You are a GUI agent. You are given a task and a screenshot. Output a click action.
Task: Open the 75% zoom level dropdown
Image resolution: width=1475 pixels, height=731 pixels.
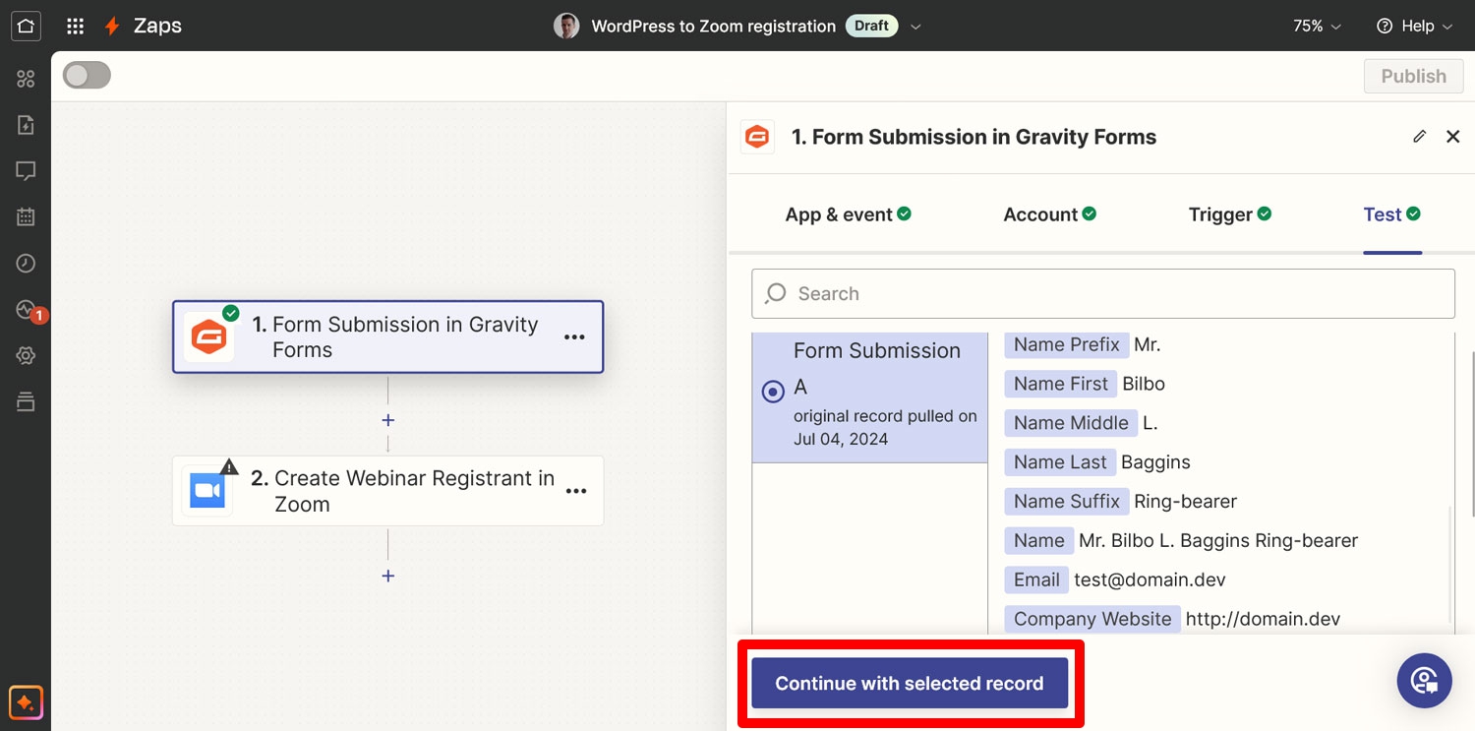[x=1318, y=27]
